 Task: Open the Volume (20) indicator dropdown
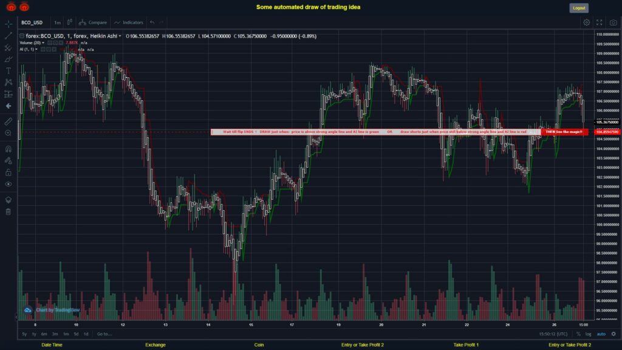43,43
